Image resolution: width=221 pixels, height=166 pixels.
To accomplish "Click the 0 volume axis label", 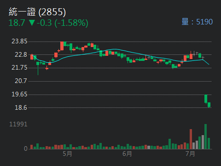I will (26, 148).
